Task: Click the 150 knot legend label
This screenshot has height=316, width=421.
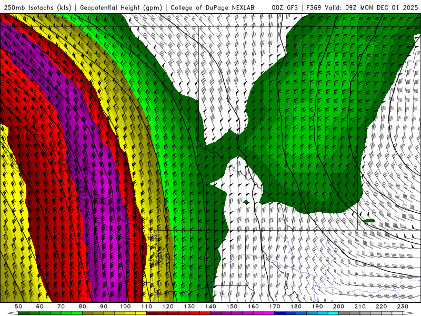Action: point(232,307)
